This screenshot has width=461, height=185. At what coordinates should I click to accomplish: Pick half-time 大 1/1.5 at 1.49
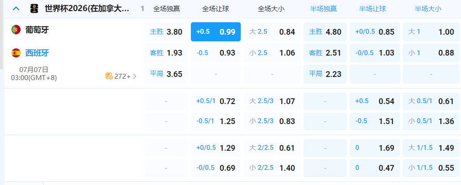(x=431, y=148)
